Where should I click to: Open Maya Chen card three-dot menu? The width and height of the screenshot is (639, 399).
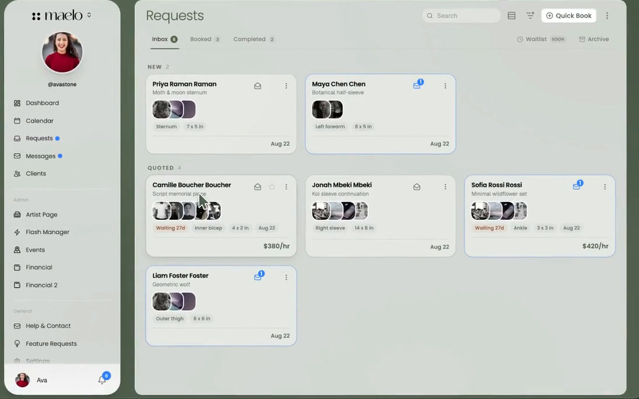click(445, 86)
